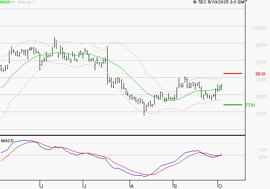
Task: Click the green 7703 support level label
Action: tap(250, 105)
